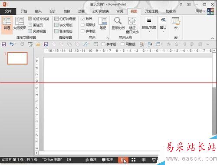Open 备注母版 notes master view
217x165 pixels.
pos(63,31)
